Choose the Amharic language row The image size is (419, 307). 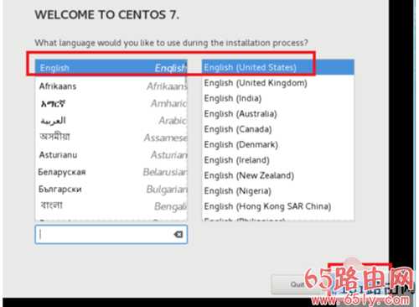(x=111, y=104)
